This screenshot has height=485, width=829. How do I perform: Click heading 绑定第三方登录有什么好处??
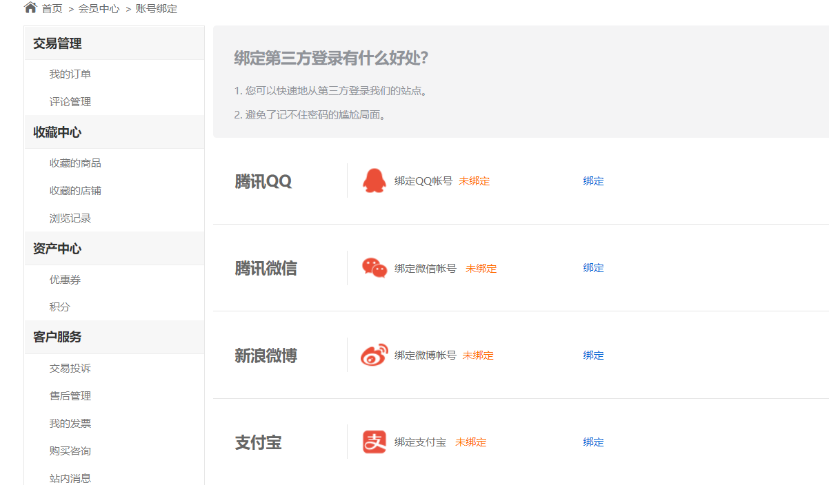pos(331,58)
